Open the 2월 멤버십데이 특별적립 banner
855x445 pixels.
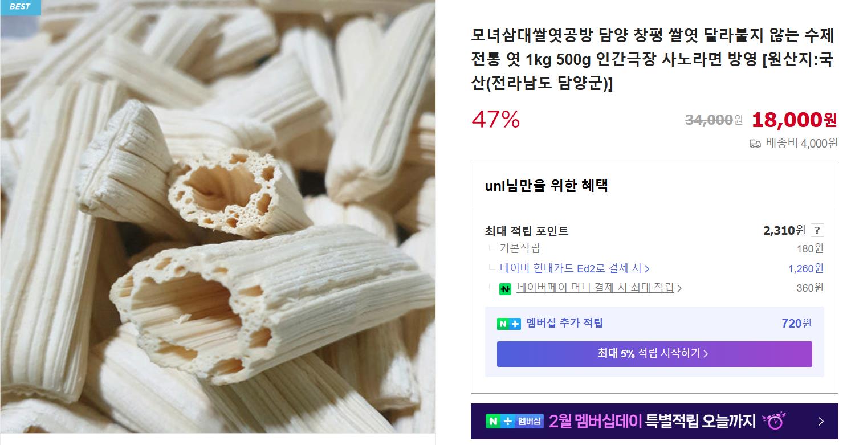[x=654, y=422]
